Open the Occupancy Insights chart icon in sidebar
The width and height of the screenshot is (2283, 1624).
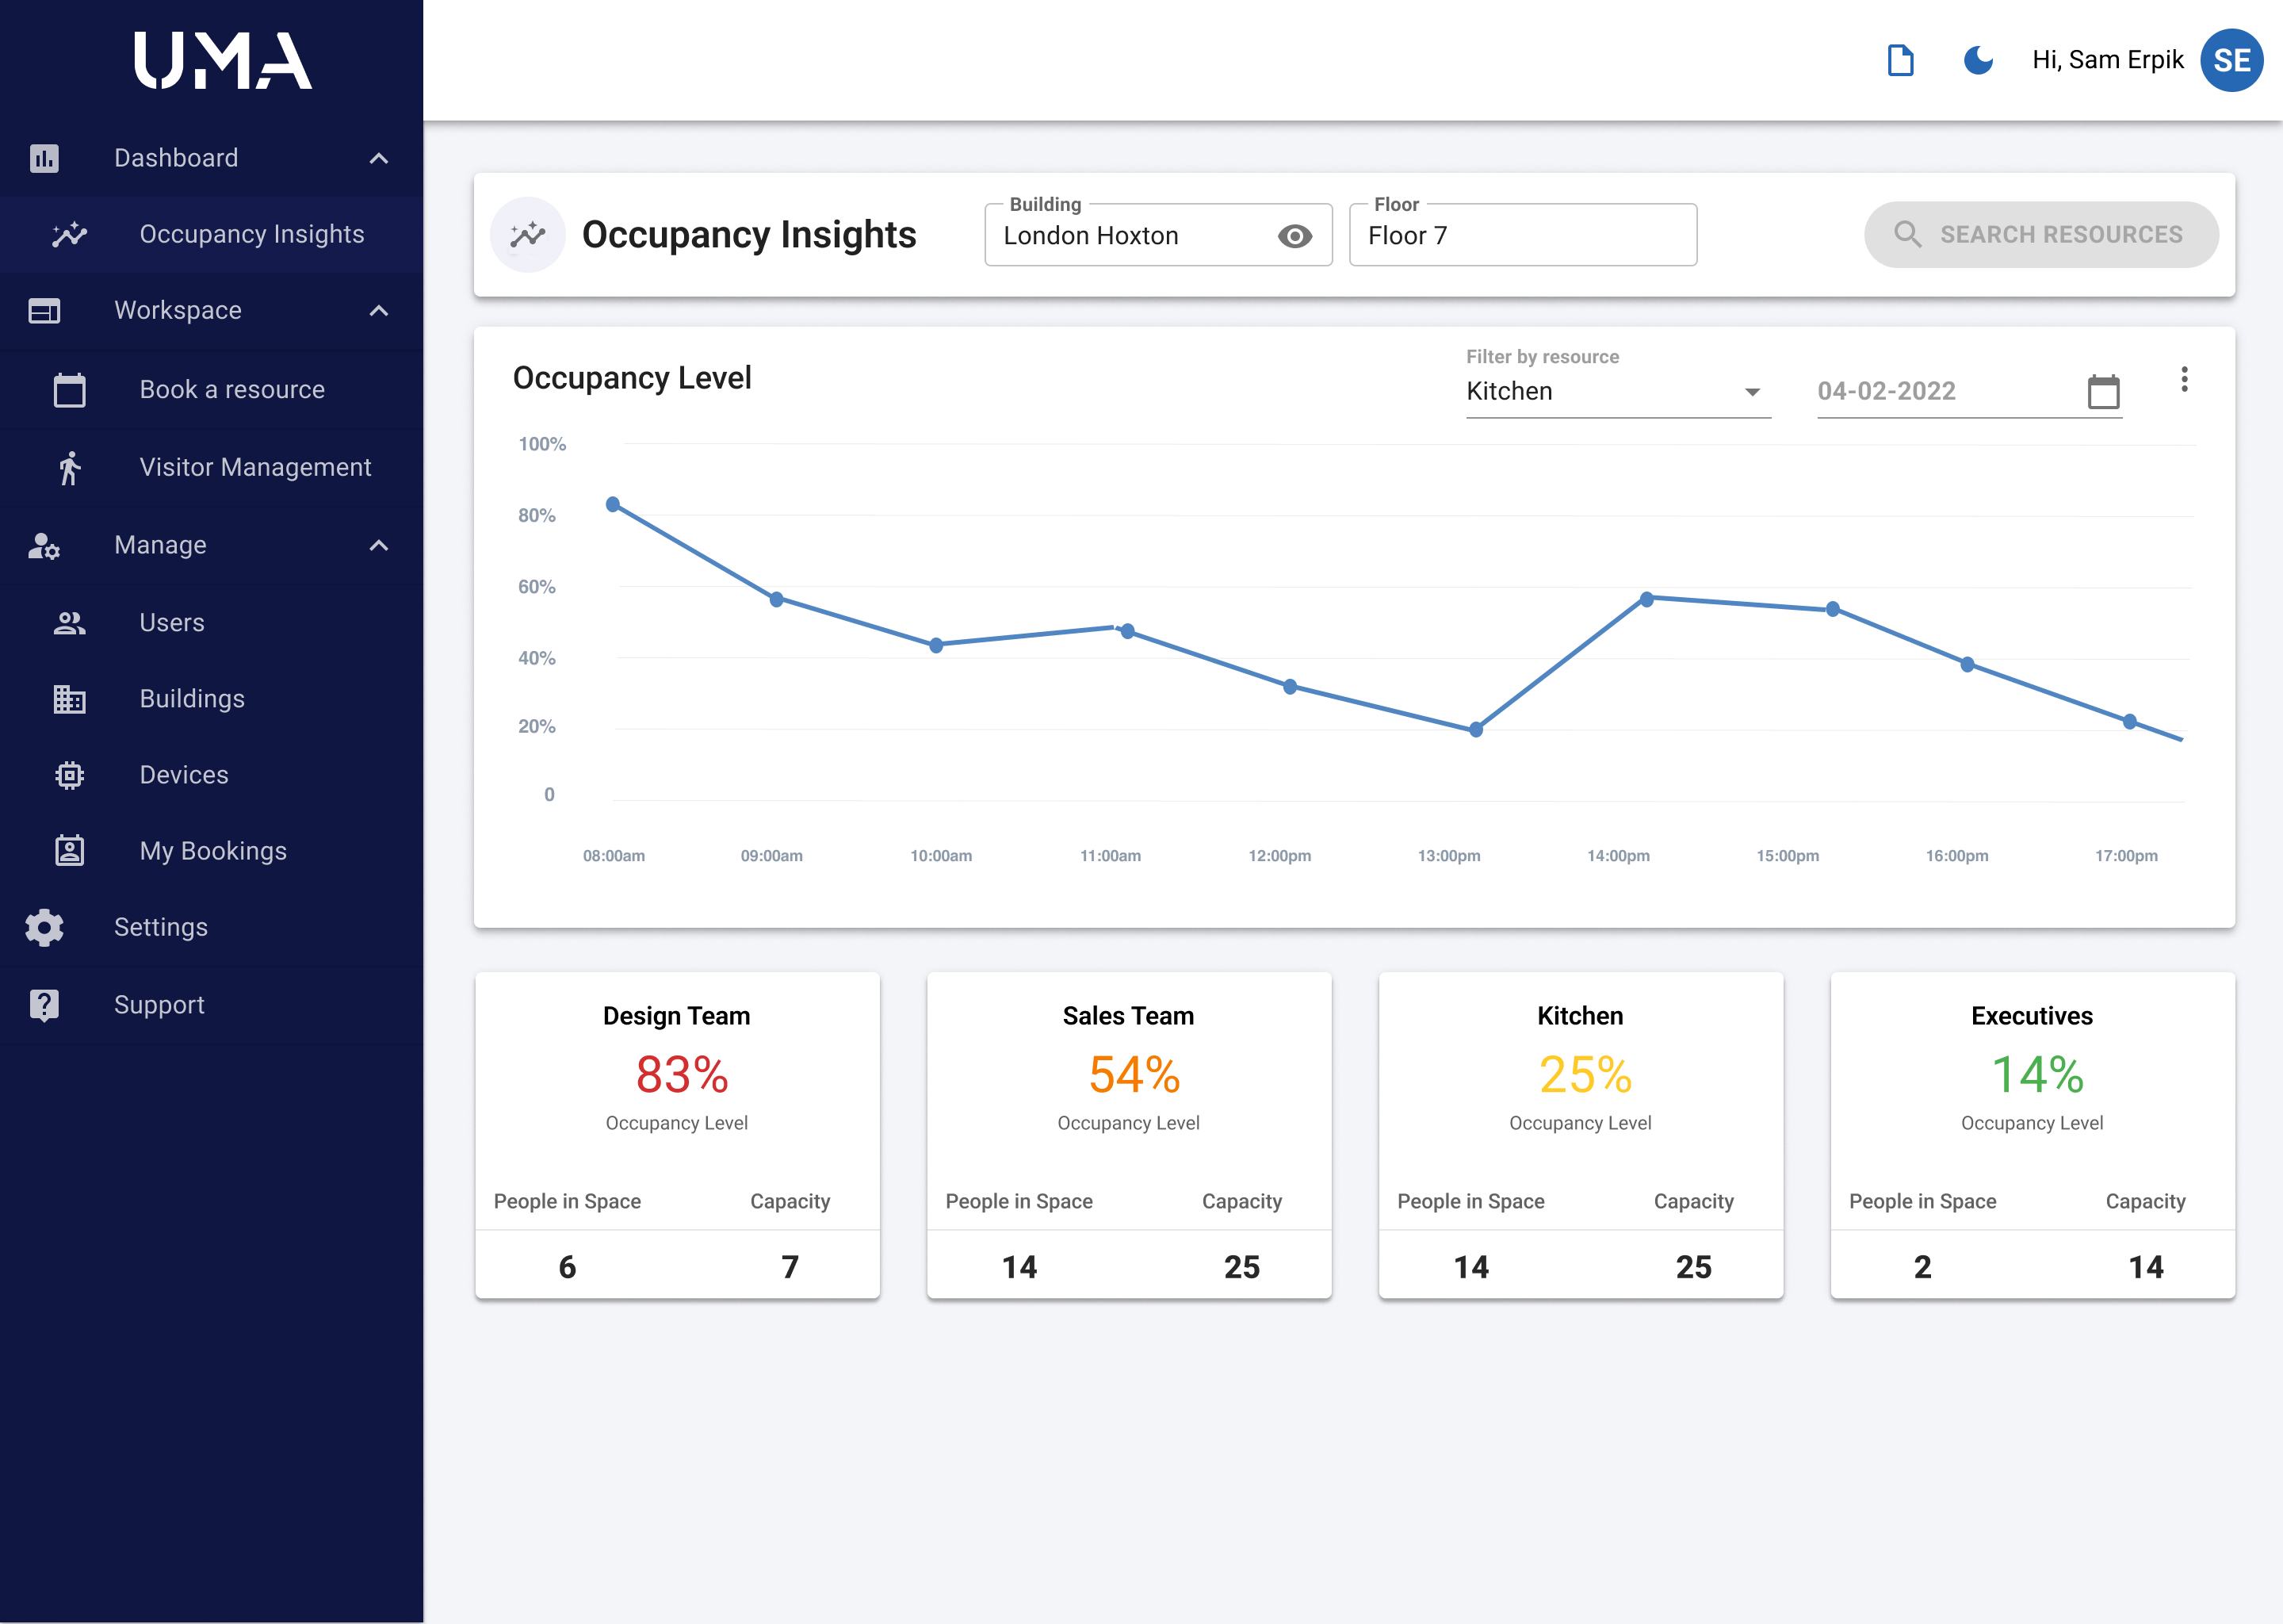tap(68, 234)
